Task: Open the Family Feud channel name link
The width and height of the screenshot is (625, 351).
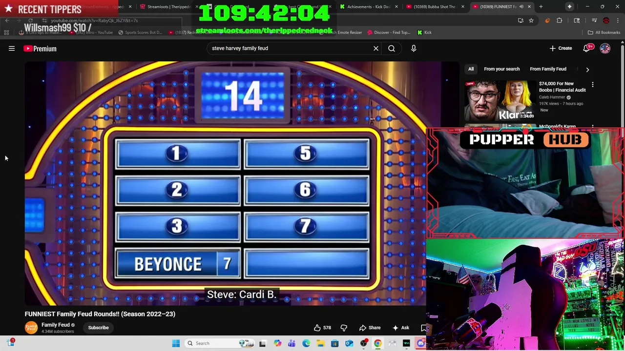Action: pyautogui.click(x=56, y=325)
